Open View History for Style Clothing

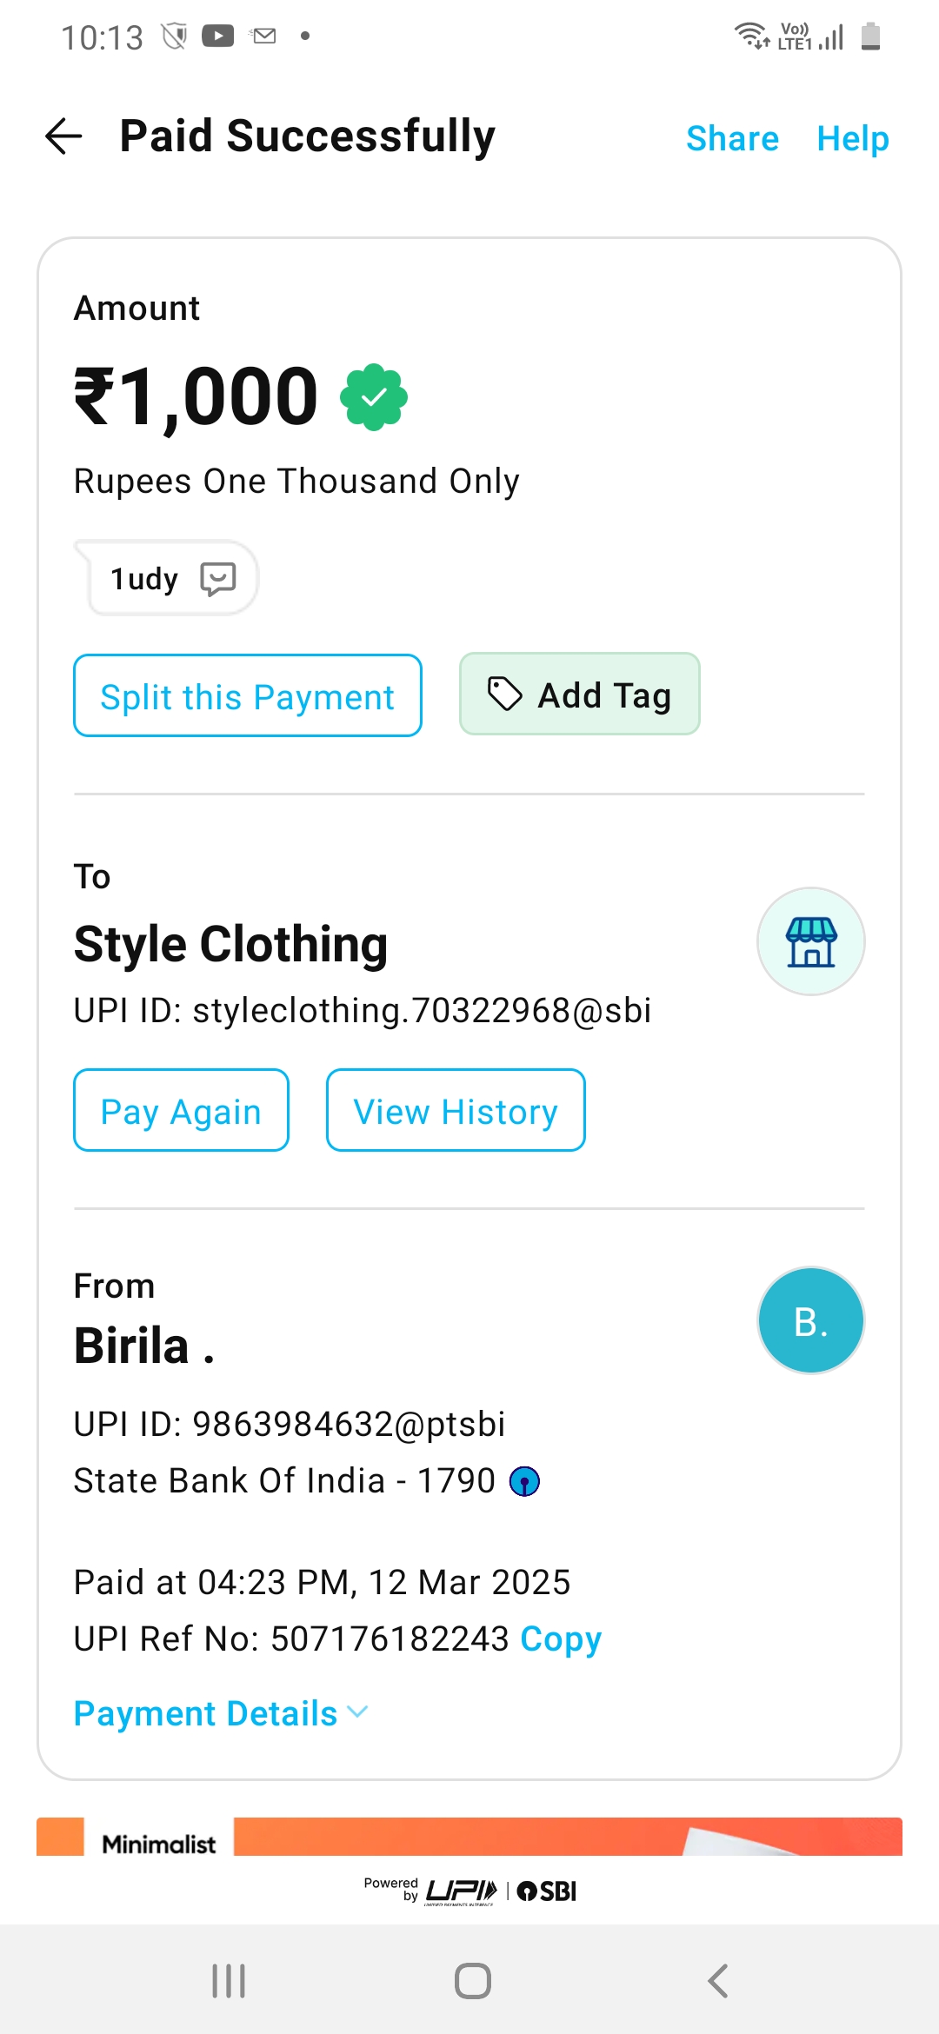(x=456, y=1110)
